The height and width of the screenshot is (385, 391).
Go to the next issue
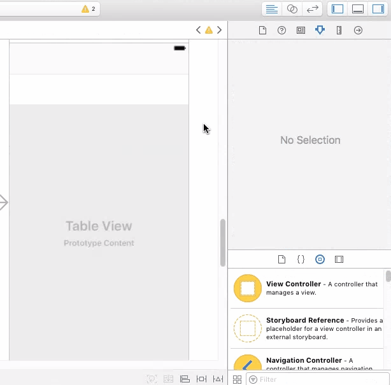click(219, 30)
